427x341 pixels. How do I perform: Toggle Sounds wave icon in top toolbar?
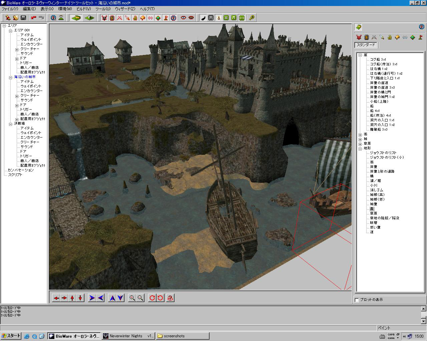(x=150, y=18)
